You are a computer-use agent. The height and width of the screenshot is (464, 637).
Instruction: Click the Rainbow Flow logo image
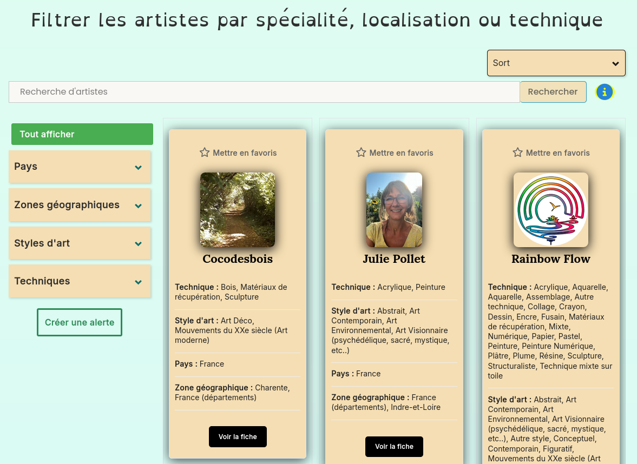pyautogui.click(x=550, y=209)
